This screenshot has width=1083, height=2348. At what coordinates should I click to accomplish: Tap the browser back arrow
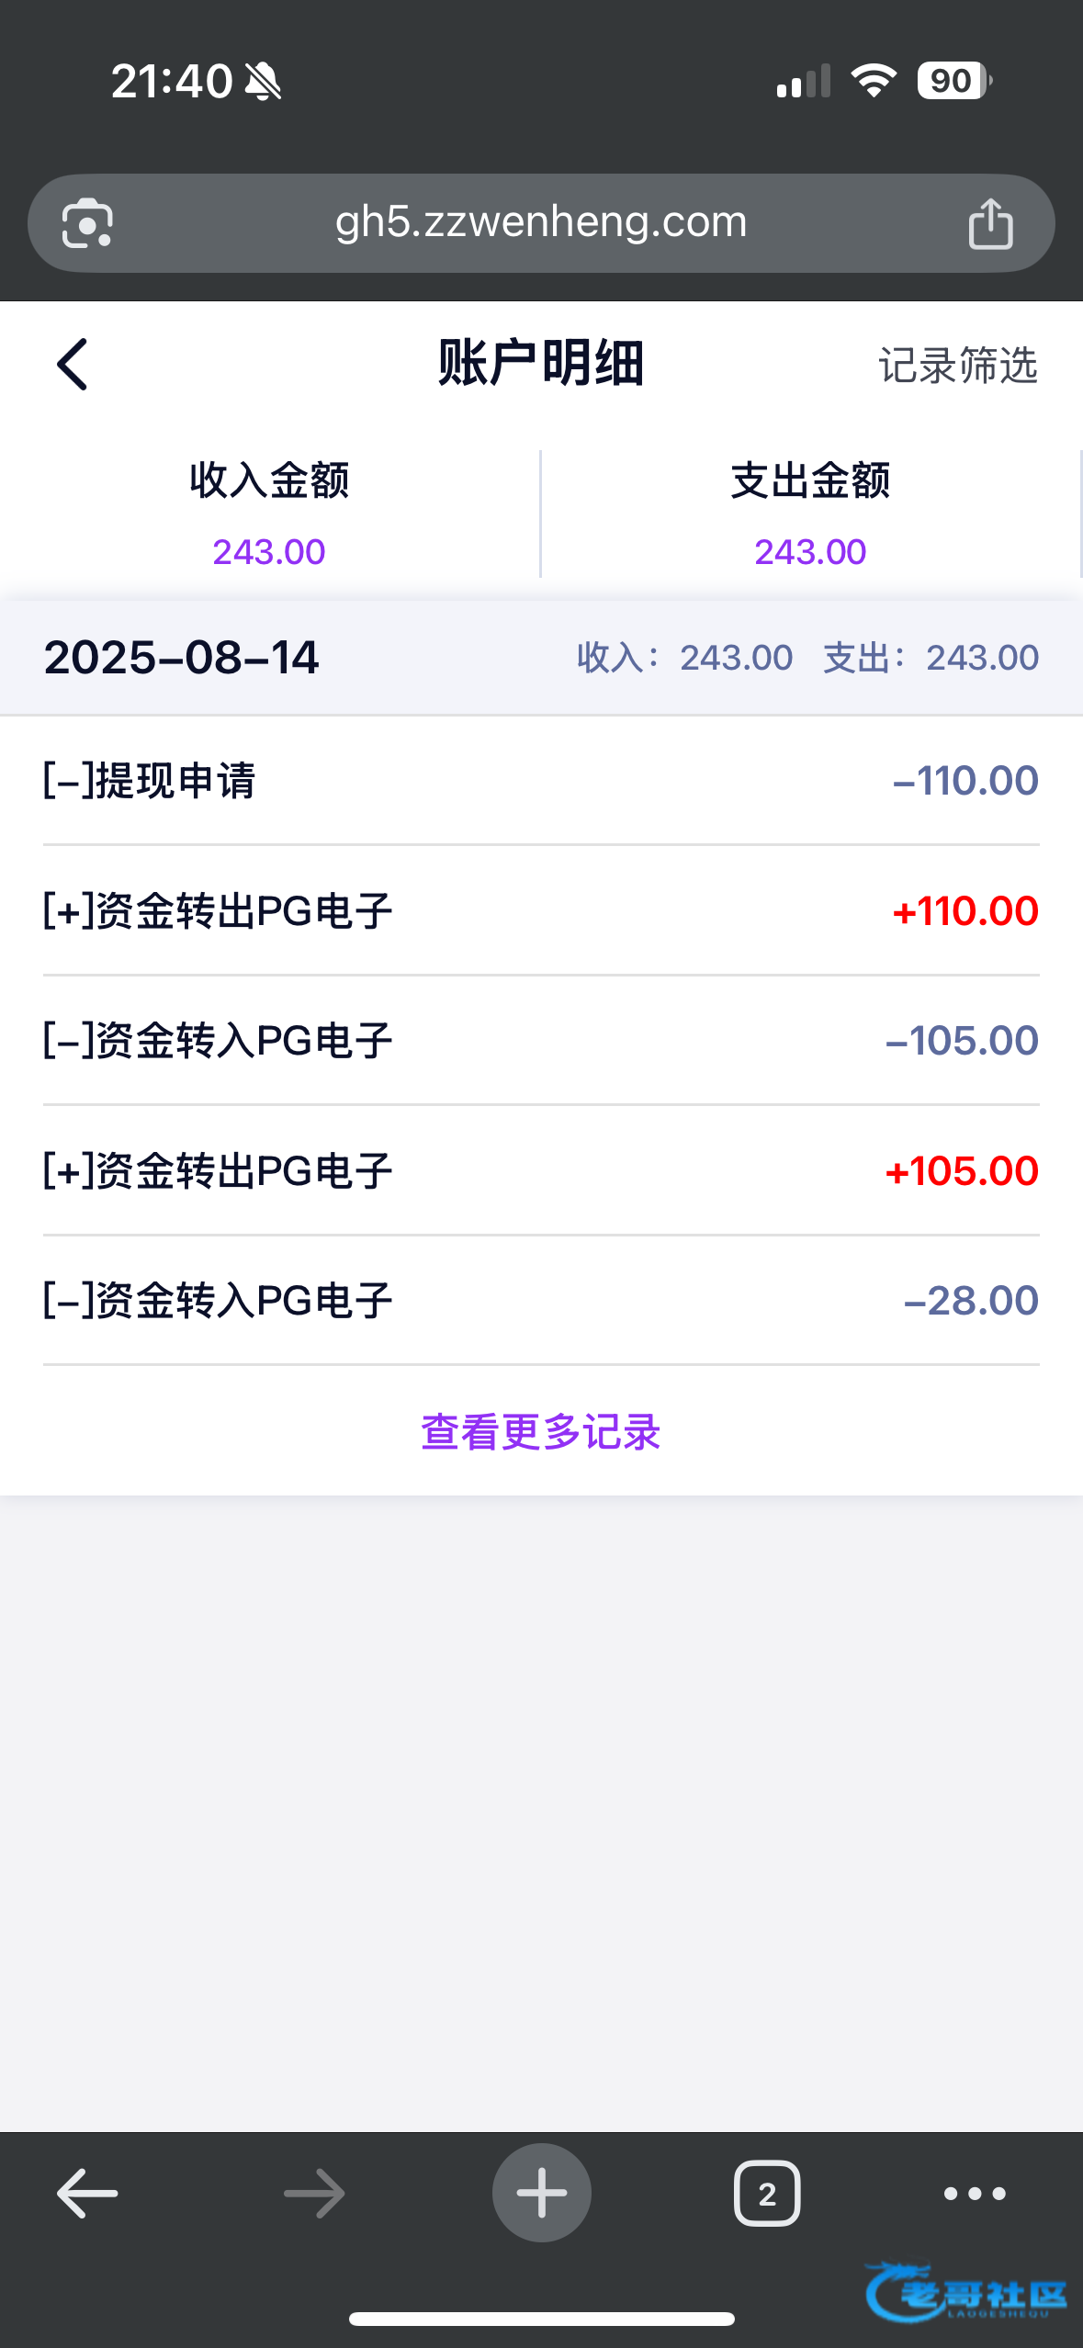[x=87, y=2193]
